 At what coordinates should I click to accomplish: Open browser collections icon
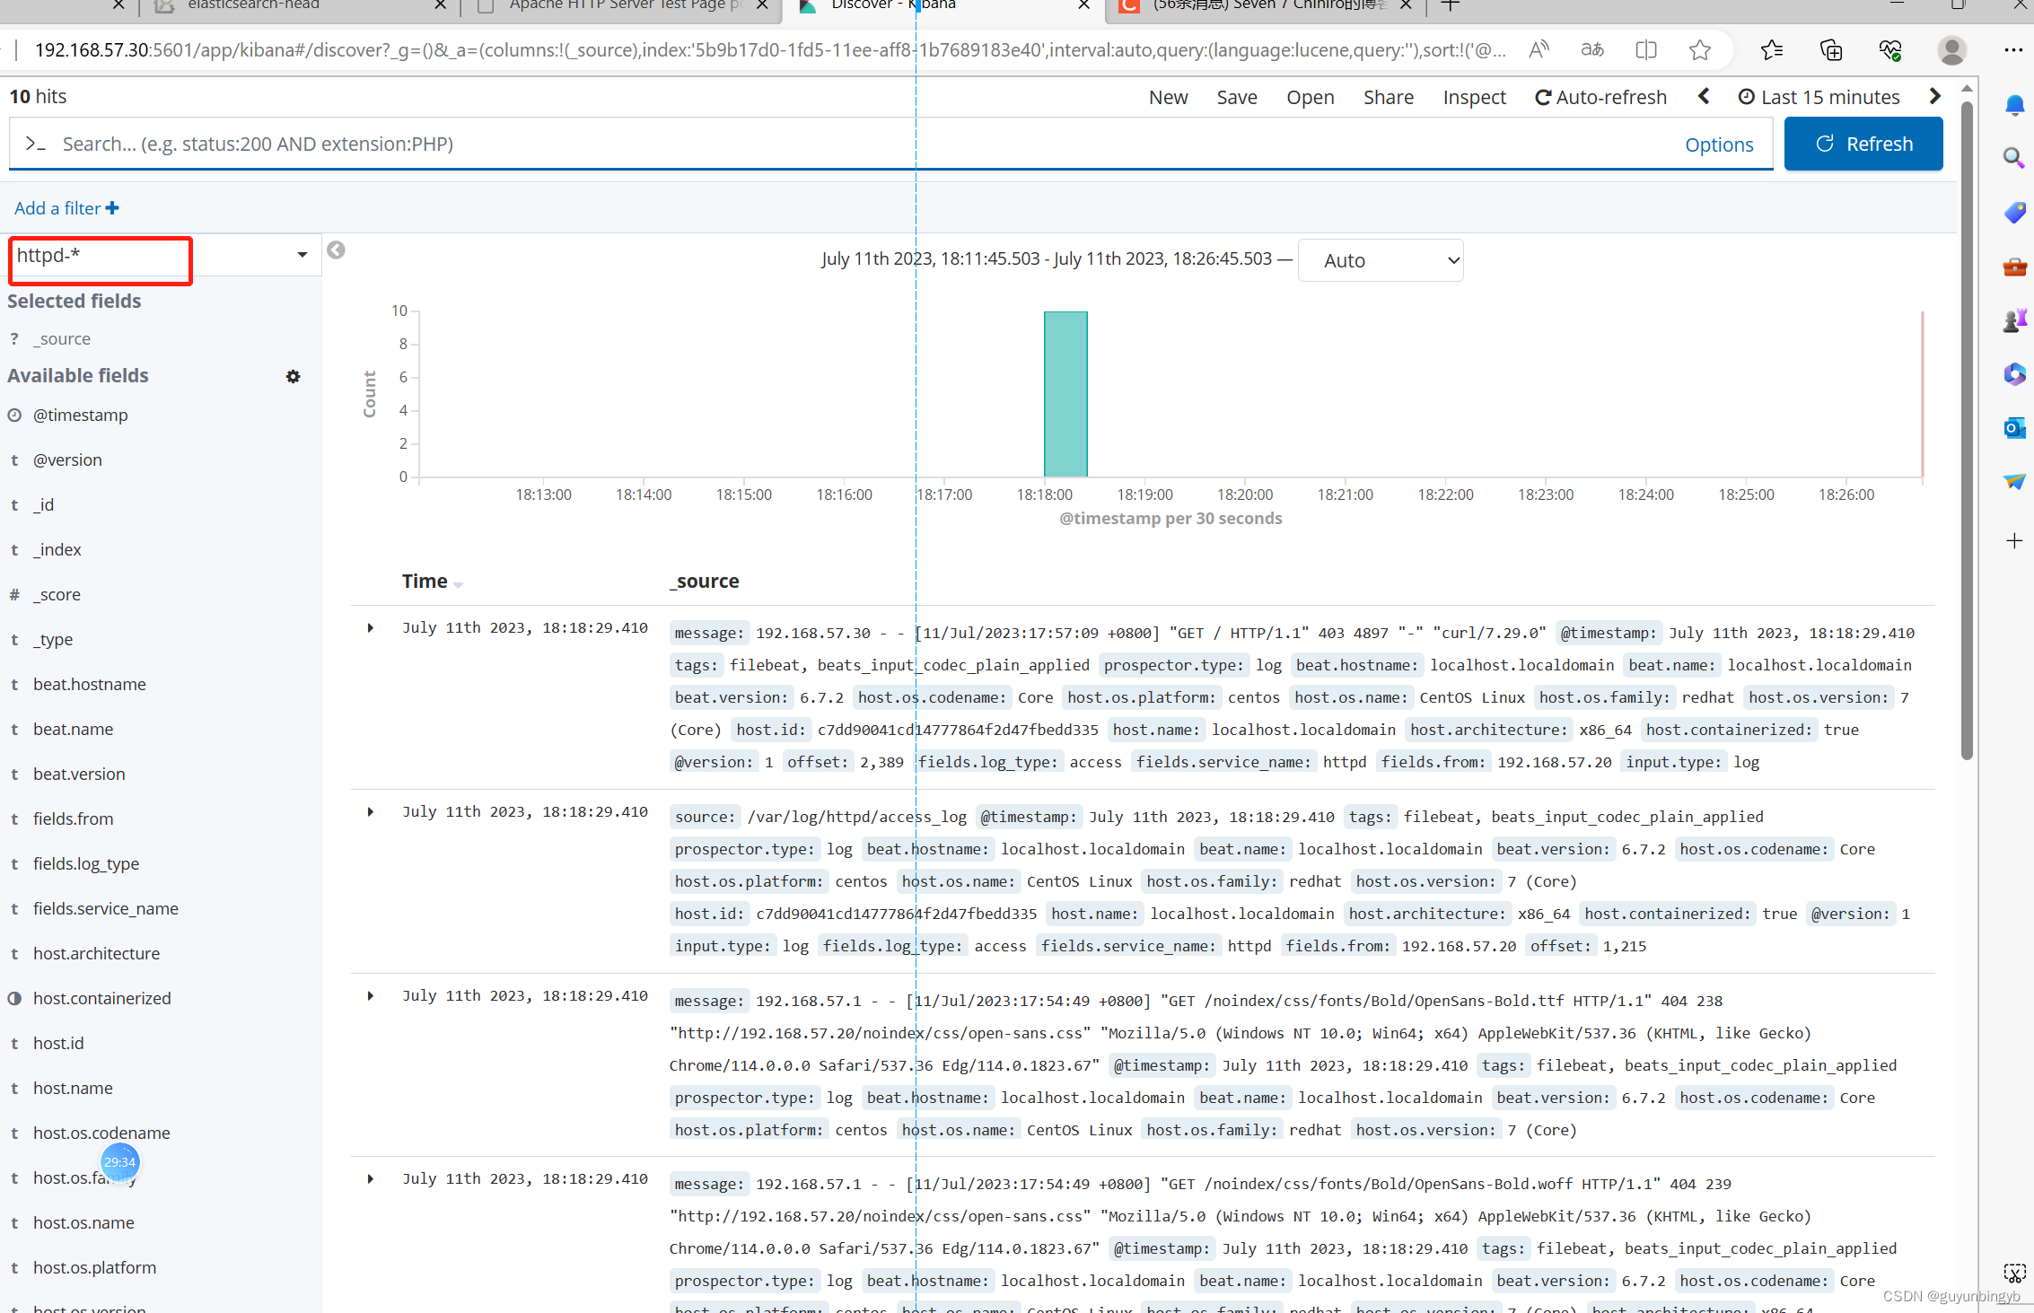pos(1831,50)
